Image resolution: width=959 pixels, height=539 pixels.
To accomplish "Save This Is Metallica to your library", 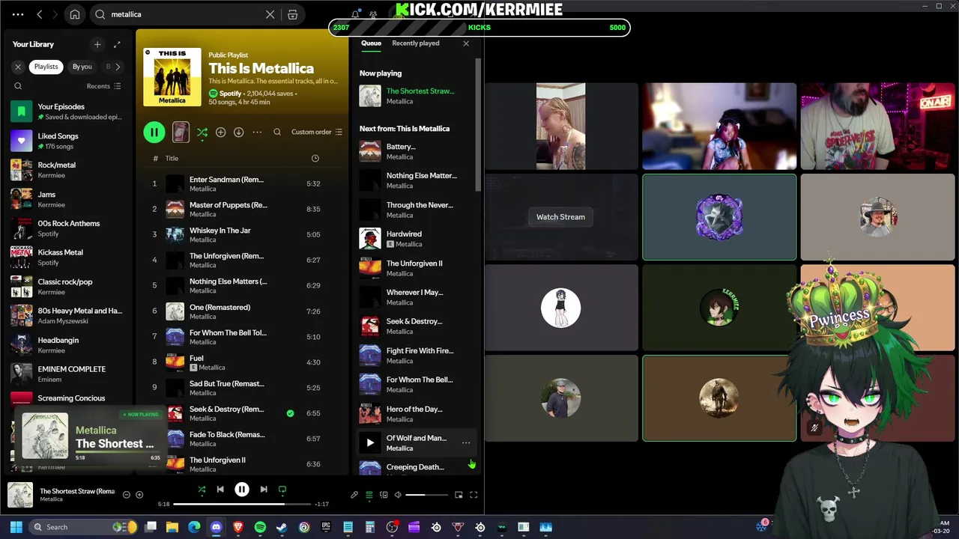I will click(x=220, y=133).
